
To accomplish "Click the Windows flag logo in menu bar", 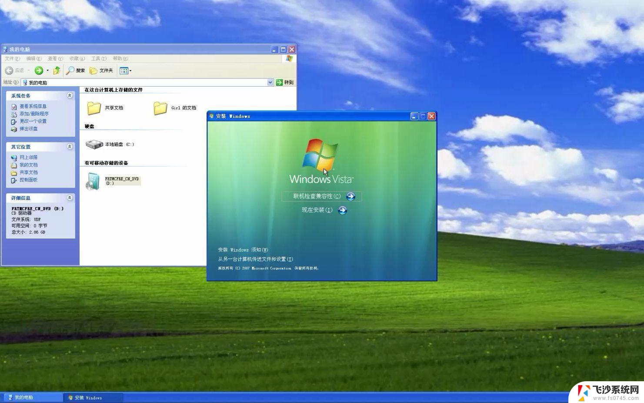I will click(x=290, y=58).
